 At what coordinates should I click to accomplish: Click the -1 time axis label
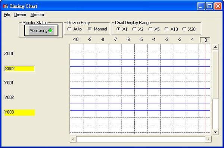pyautogui.click(x=192, y=39)
